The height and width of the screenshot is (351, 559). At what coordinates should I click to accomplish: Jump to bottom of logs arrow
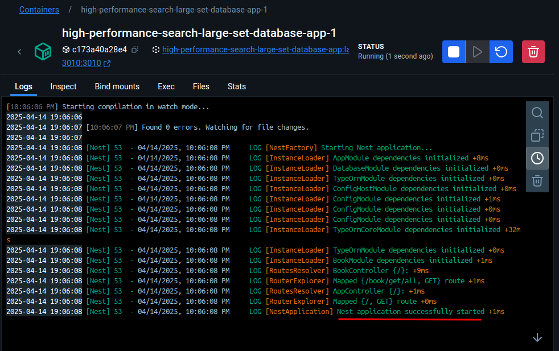click(537, 337)
